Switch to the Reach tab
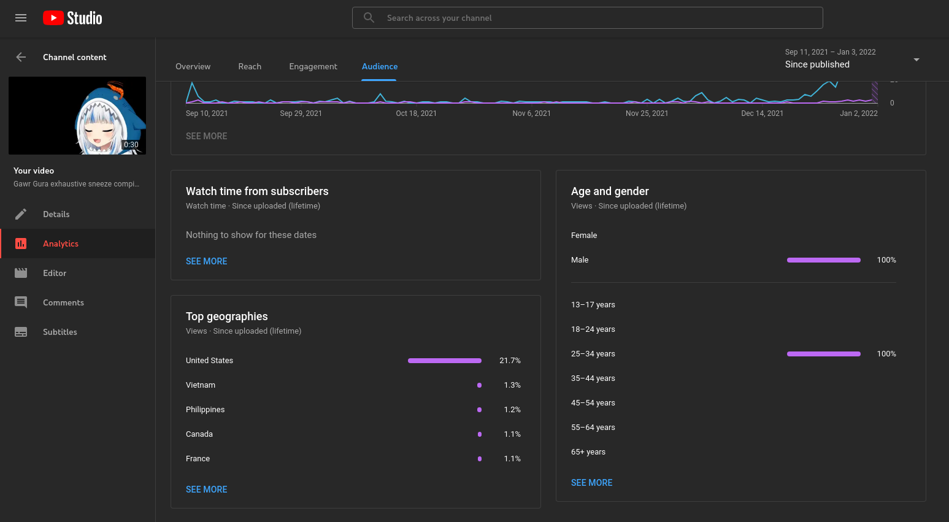The height and width of the screenshot is (522, 949). pyautogui.click(x=250, y=66)
